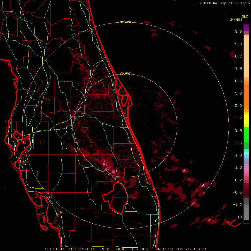
Task: Click the NEXLAB-College of DuPage credit text
Action: (223, 3)
